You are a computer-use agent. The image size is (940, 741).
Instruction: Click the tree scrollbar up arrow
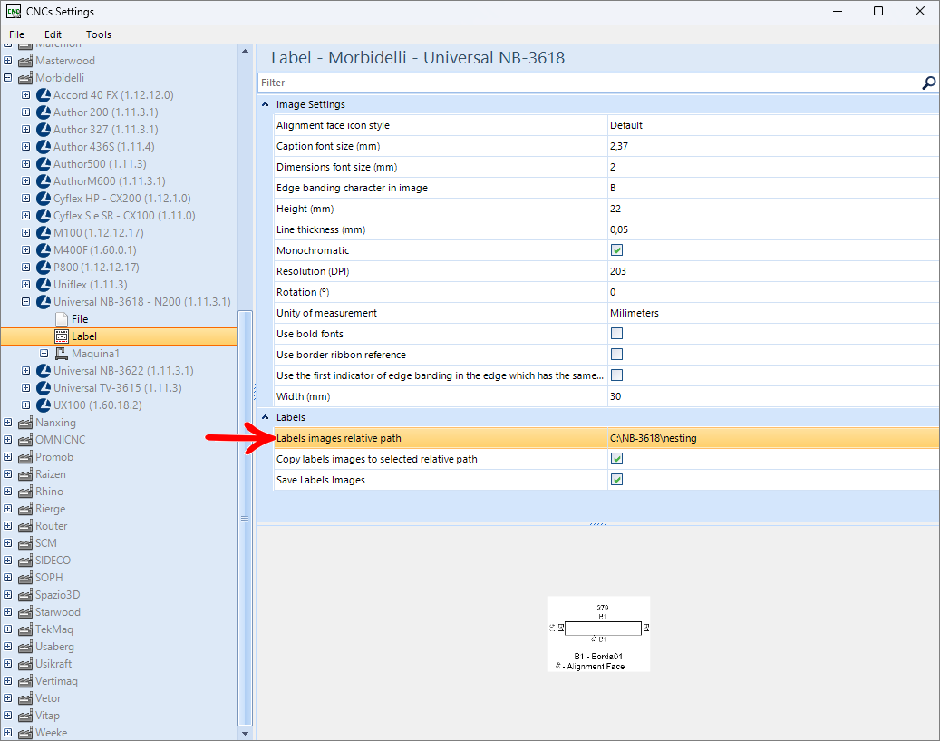245,52
